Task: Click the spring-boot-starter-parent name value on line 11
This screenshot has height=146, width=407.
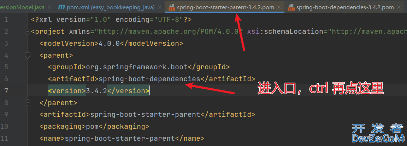Action: [x=120, y=138]
